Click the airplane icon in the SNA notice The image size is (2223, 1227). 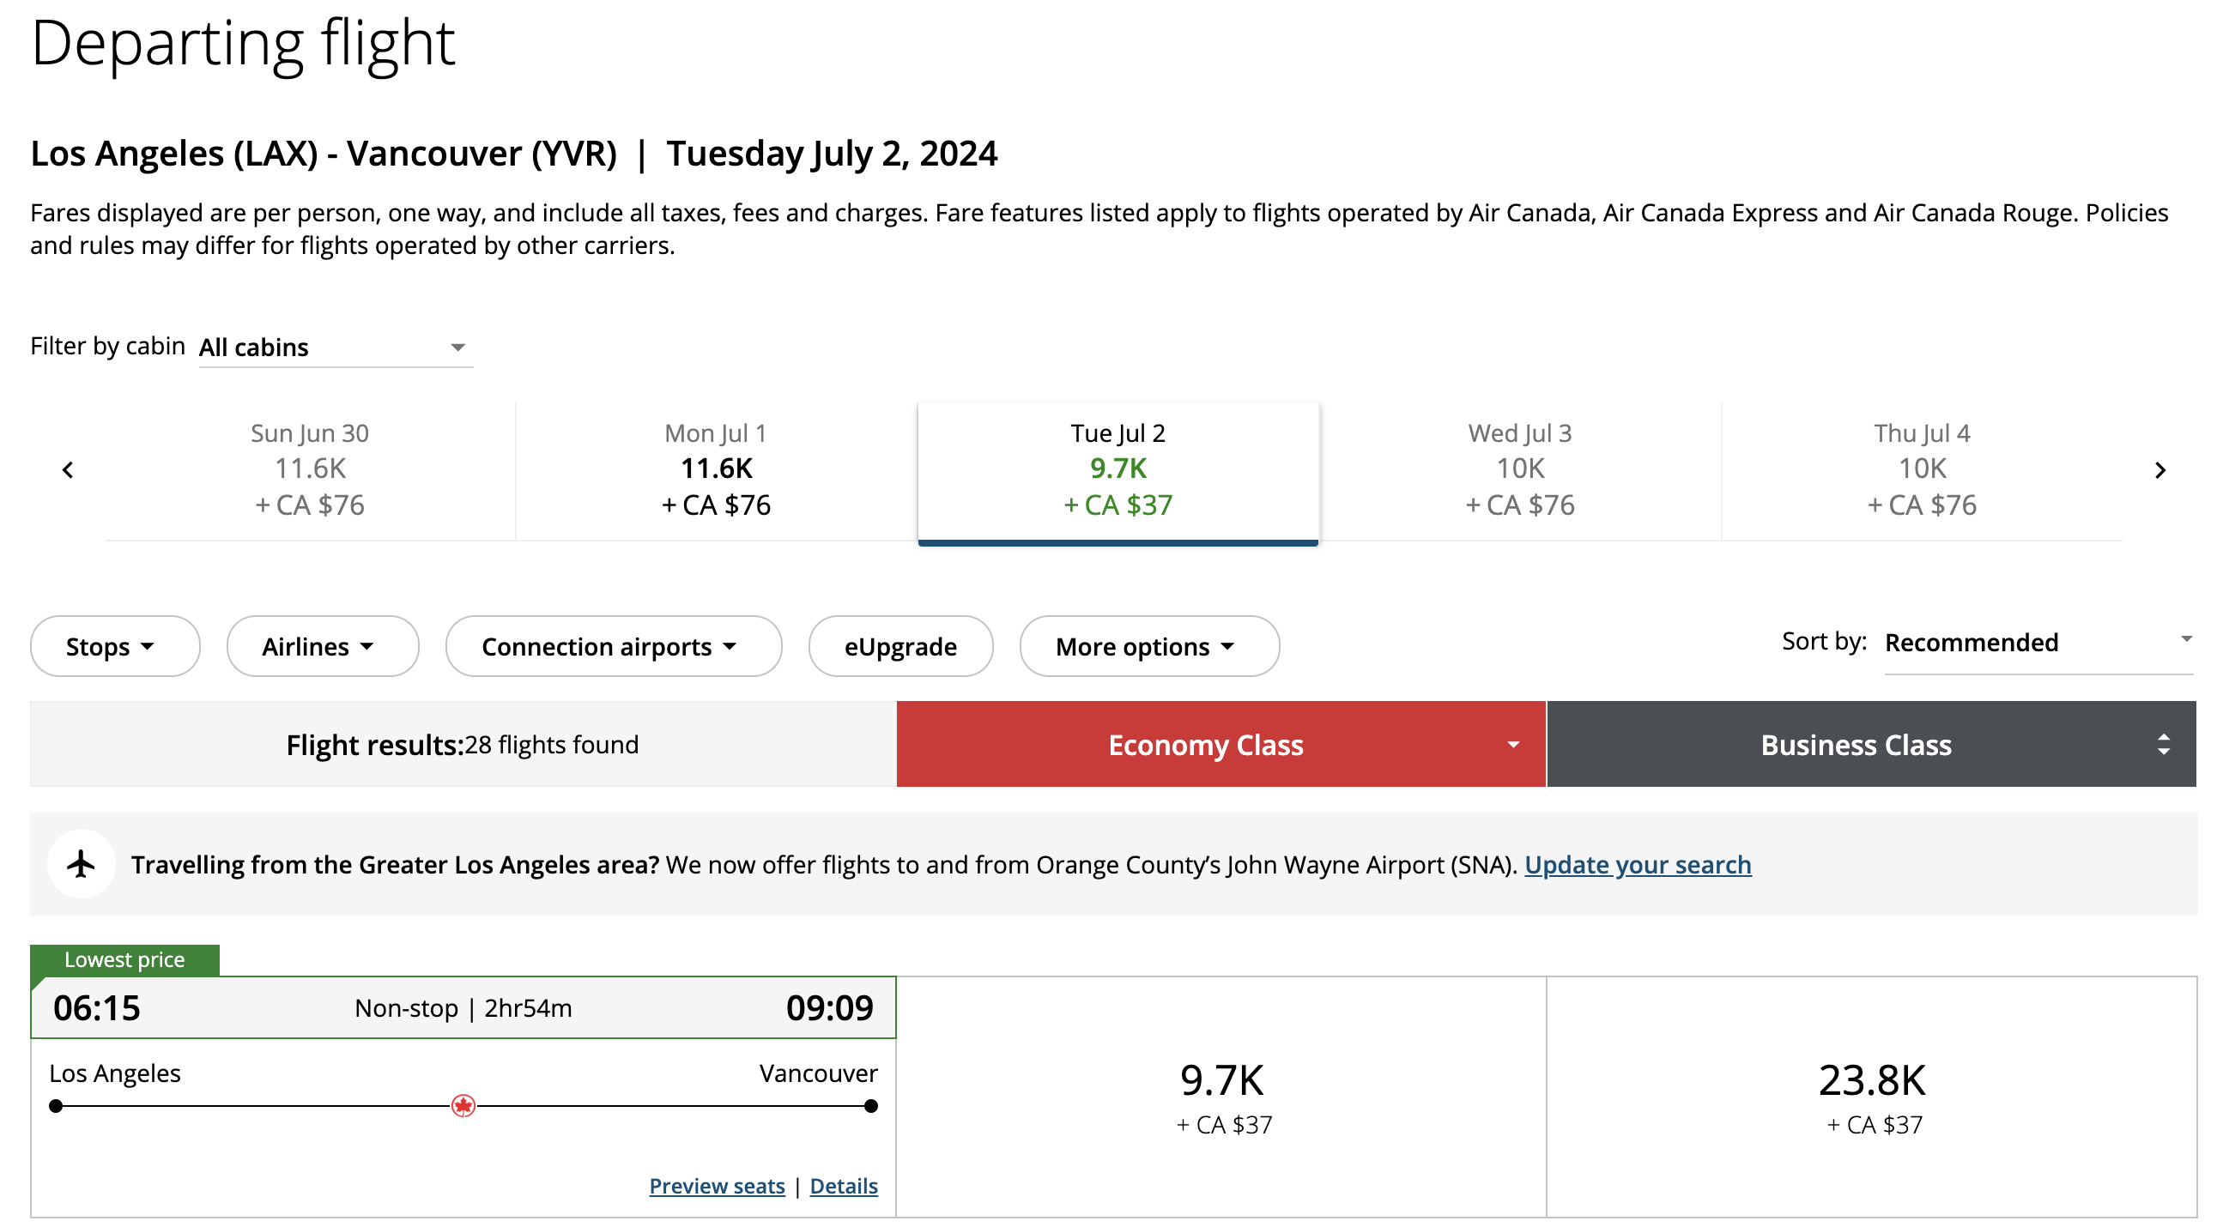click(x=82, y=864)
